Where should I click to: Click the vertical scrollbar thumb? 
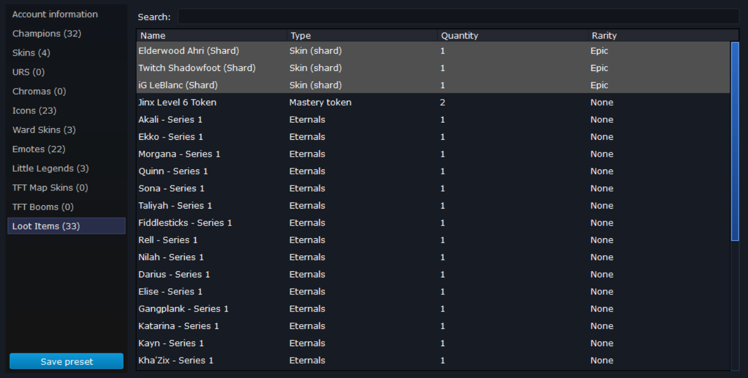[735, 141]
